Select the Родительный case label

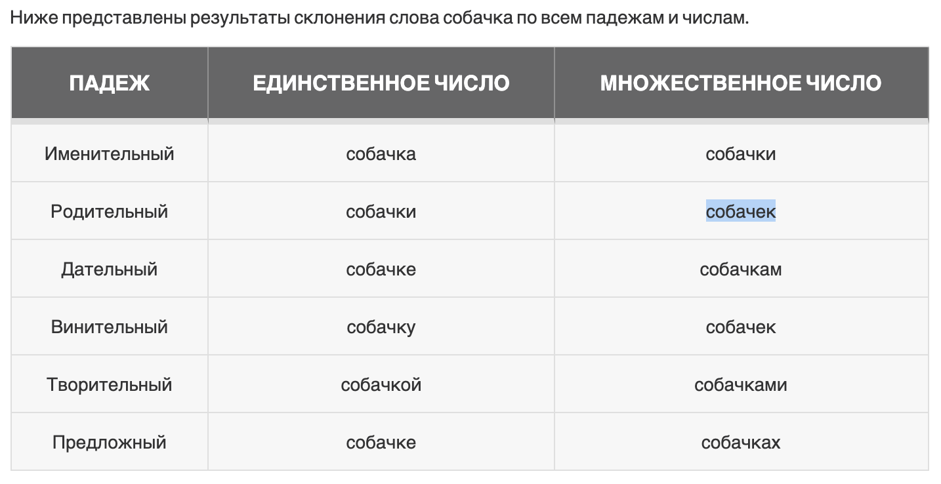click(110, 212)
